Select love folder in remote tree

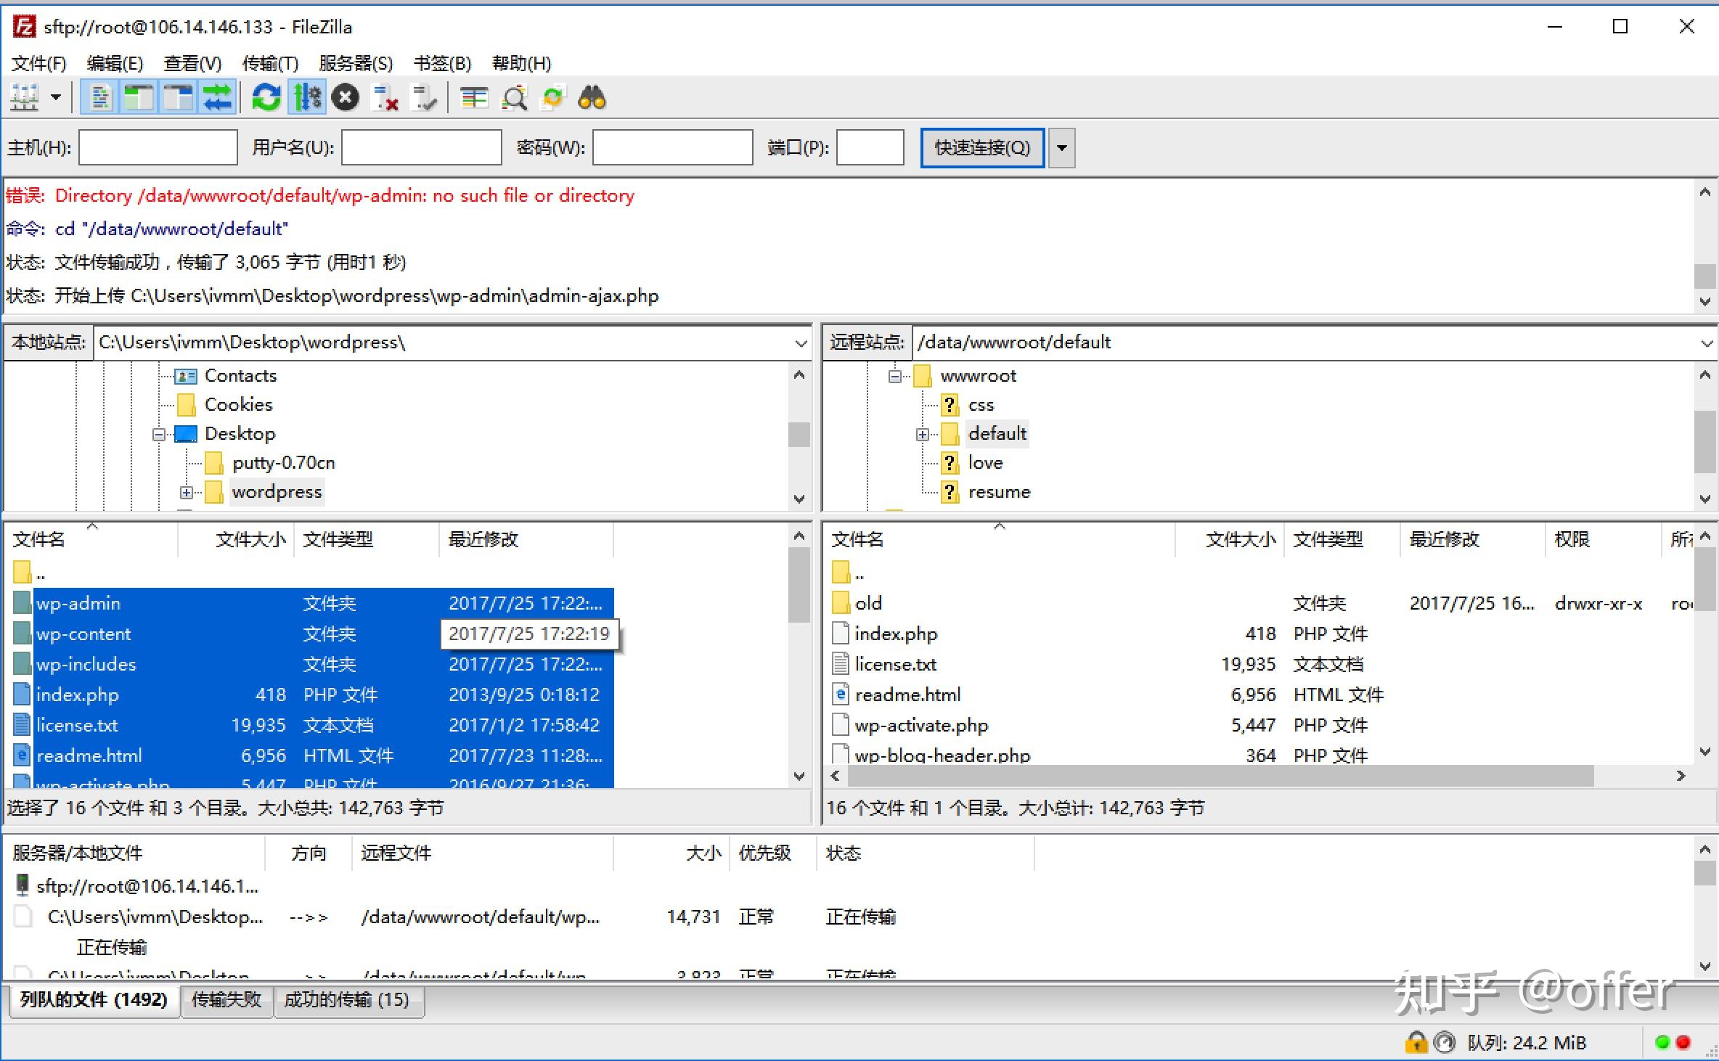(x=985, y=463)
